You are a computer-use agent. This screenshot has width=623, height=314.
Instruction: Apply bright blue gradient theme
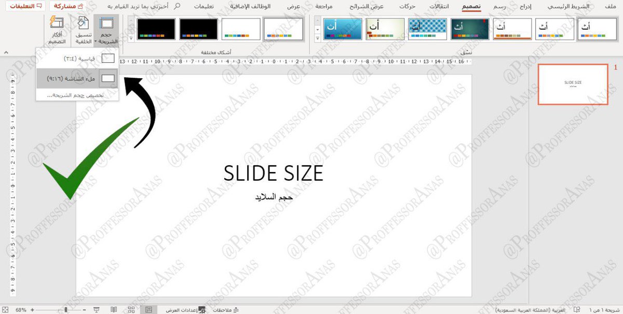coord(343,29)
